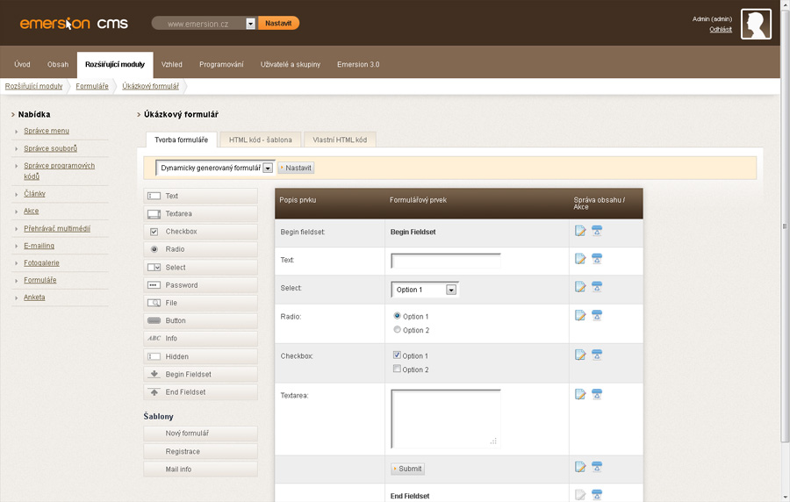This screenshot has width=790, height=502.
Task: Add a Password field from the palette
Action: click(x=201, y=285)
